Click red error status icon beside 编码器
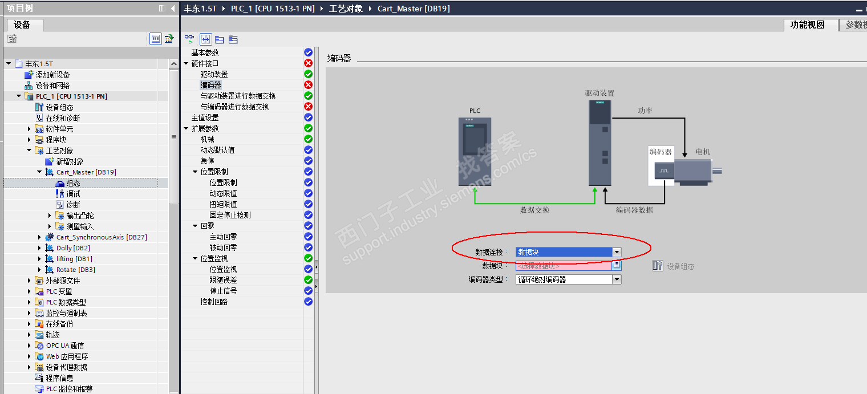Screen dimensions: 867x394 pyautogui.click(x=309, y=85)
